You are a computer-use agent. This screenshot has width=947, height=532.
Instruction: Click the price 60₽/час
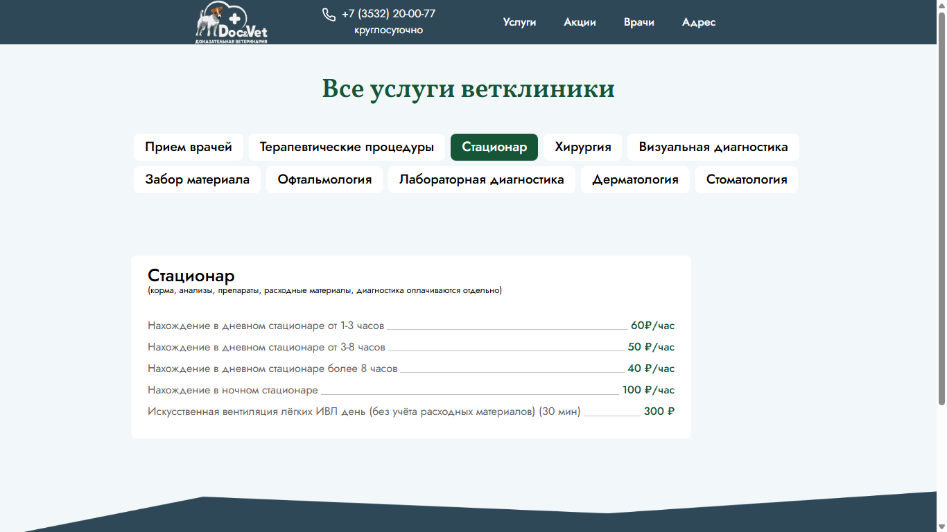652,326
